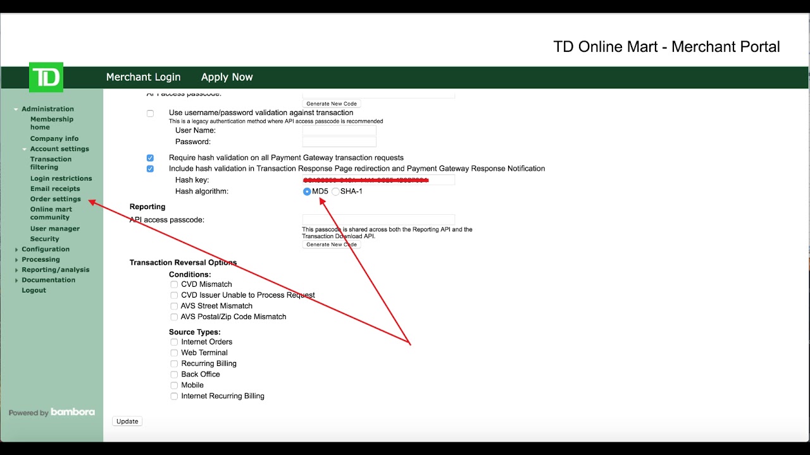This screenshot has height=455, width=810.
Task: Open Transaction filtering in the sidebar
Action: click(51, 163)
